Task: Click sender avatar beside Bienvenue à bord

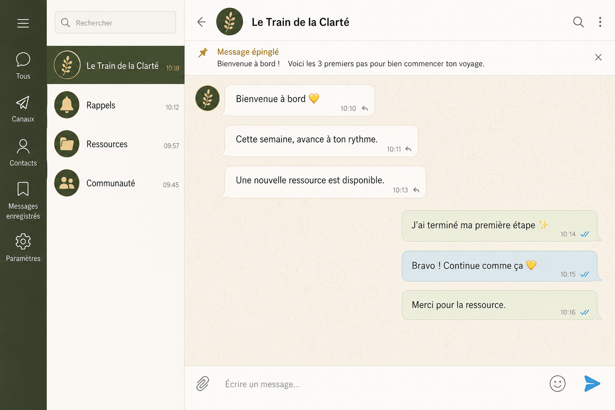Action: [207, 98]
